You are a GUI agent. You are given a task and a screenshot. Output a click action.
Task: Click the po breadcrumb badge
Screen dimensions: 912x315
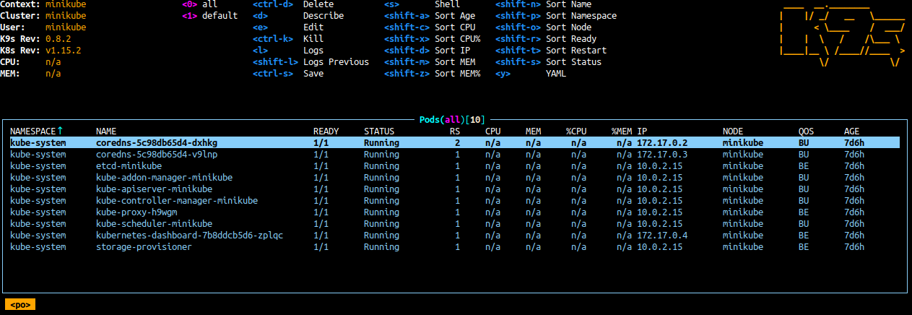[x=20, y=305]
